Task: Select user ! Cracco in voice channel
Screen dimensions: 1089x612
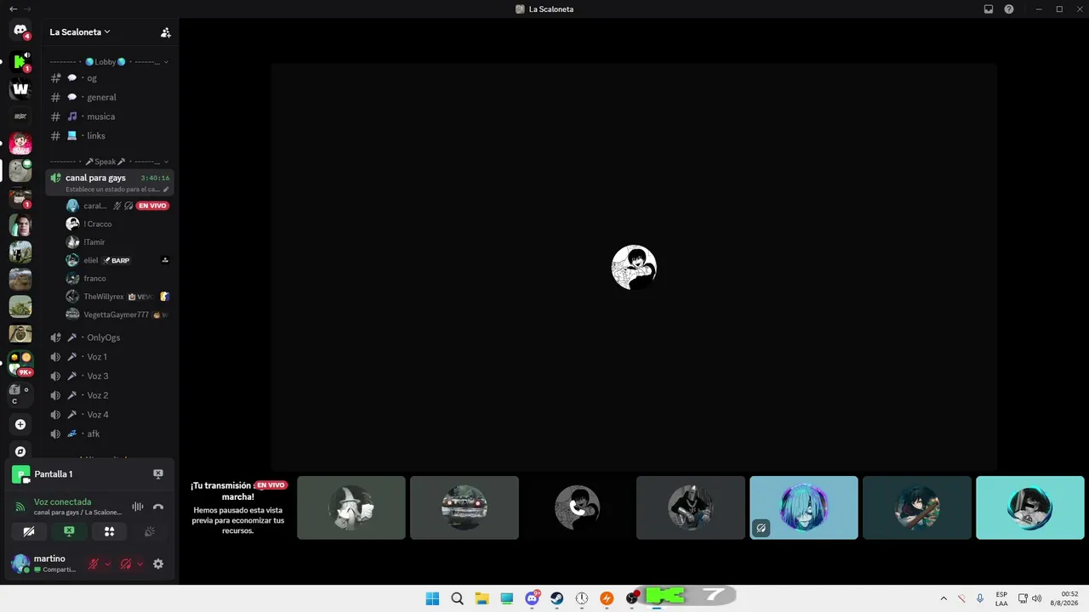Action: (x=117, y=224)
